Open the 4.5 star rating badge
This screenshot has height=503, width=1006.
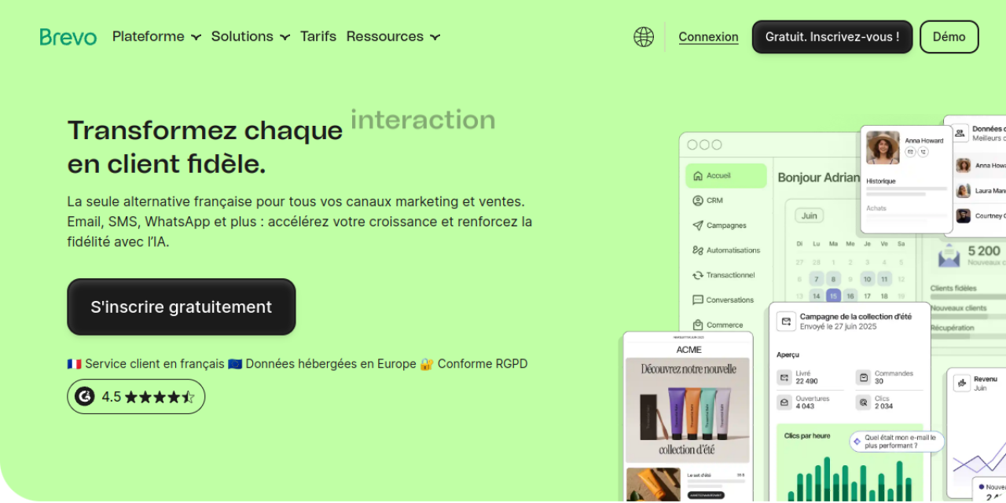pyautogui.click(x=136, y=397)
